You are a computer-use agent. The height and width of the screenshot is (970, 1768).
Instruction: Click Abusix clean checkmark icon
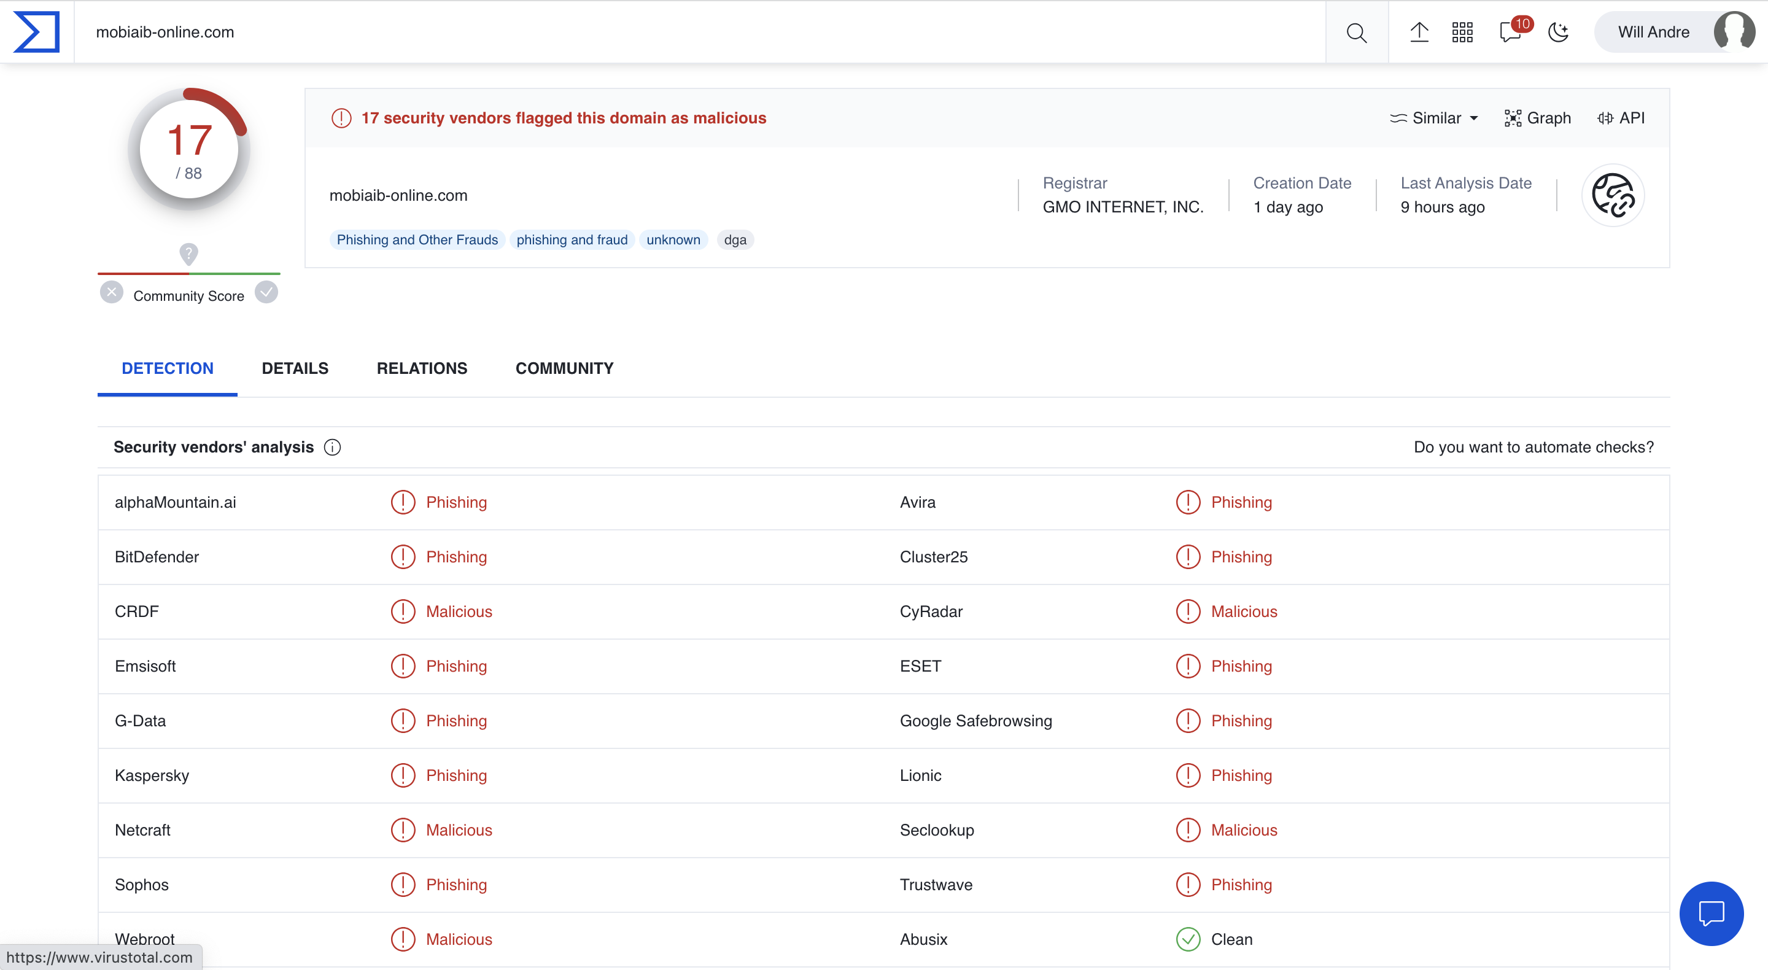tap(1187, 939)
